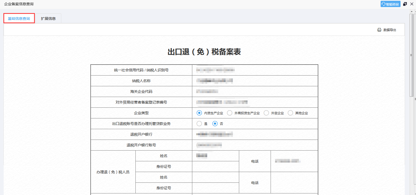
Task: Click the 数据导出 export link
Action: (390, 30)
